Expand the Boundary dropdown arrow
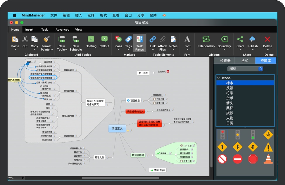 (224, 50)
